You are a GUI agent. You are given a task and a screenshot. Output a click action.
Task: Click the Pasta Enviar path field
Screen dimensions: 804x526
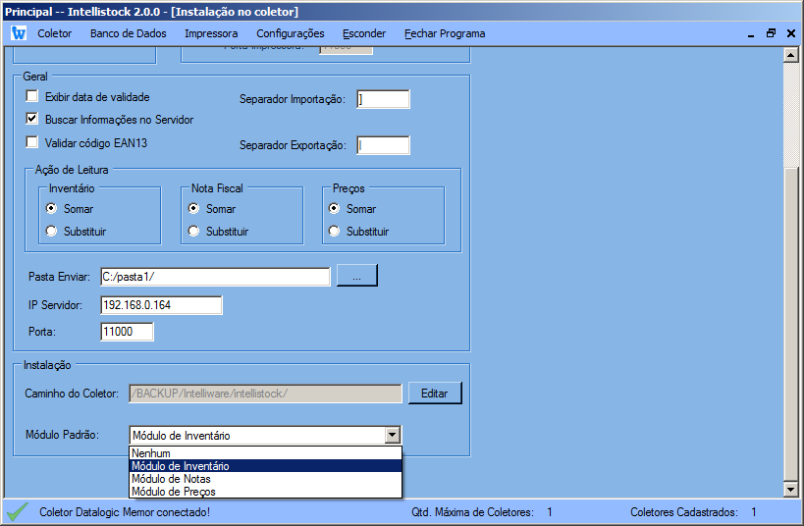[x=215, y=277]
